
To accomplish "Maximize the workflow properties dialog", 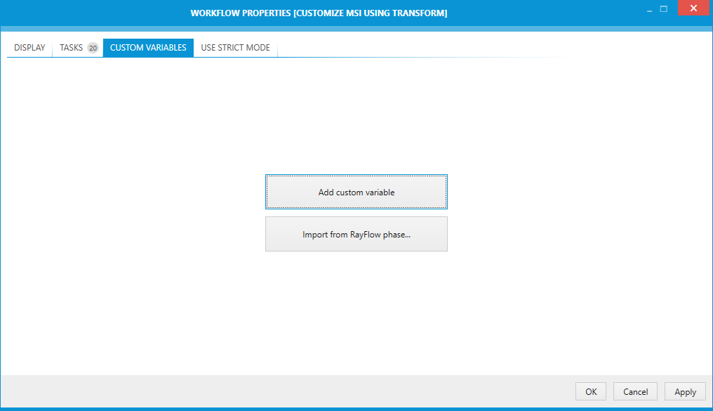I will pos(664,8).
